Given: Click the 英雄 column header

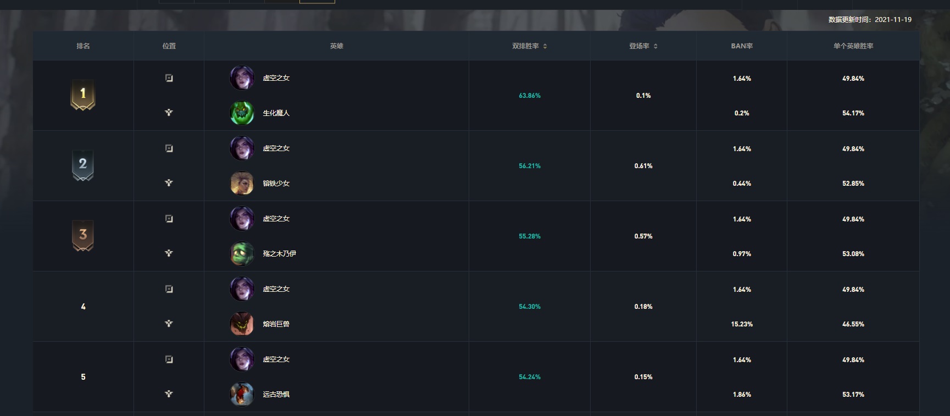Looking at the screenshot, I should (x=336, y=46).
